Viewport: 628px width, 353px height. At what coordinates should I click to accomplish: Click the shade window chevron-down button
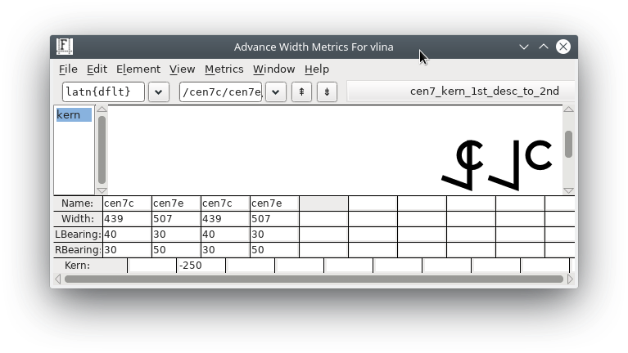coord(524,47)
